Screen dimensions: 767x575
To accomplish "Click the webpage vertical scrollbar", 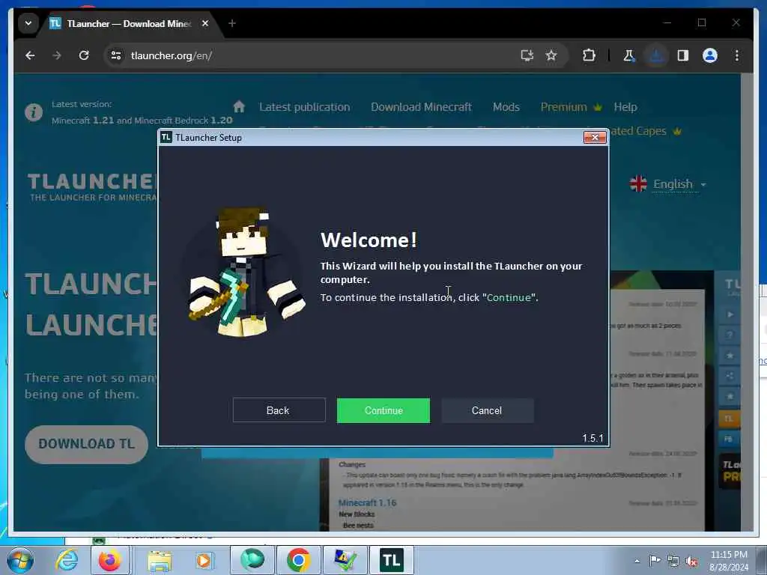I will click(x=747, y=301).
